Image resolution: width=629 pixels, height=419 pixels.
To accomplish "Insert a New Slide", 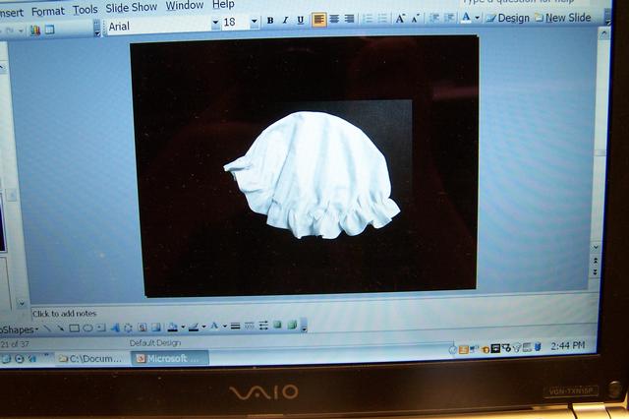I will [563, 18].
